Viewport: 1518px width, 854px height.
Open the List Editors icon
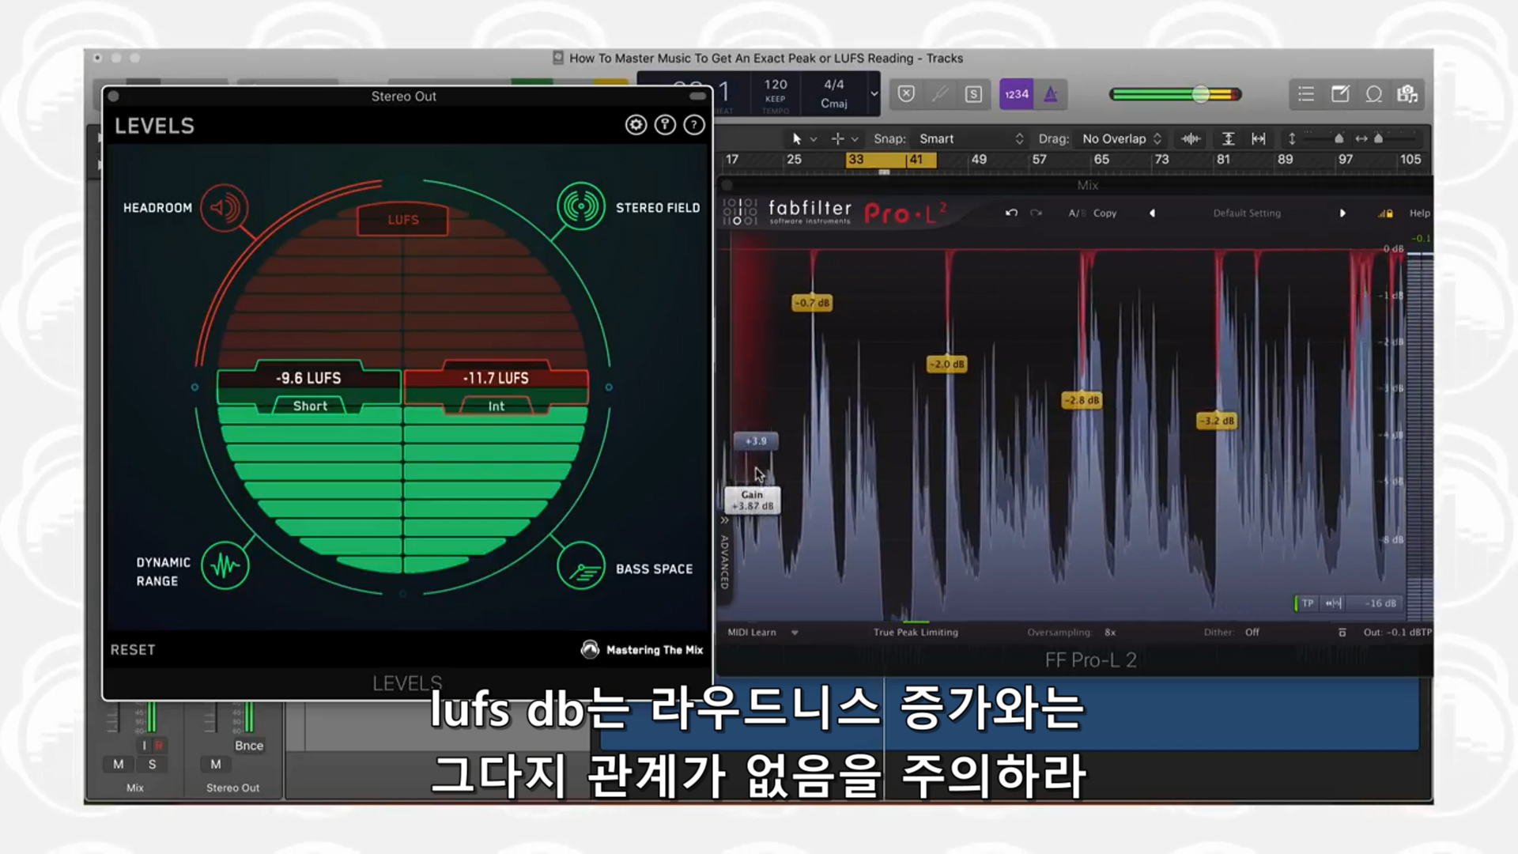[x=1306, y=94]
